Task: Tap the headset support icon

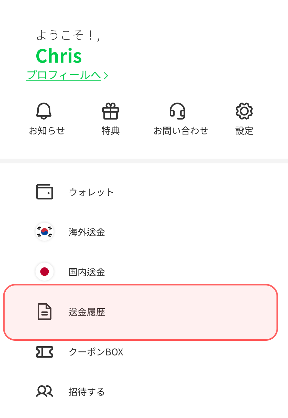Action: (177, 111)
